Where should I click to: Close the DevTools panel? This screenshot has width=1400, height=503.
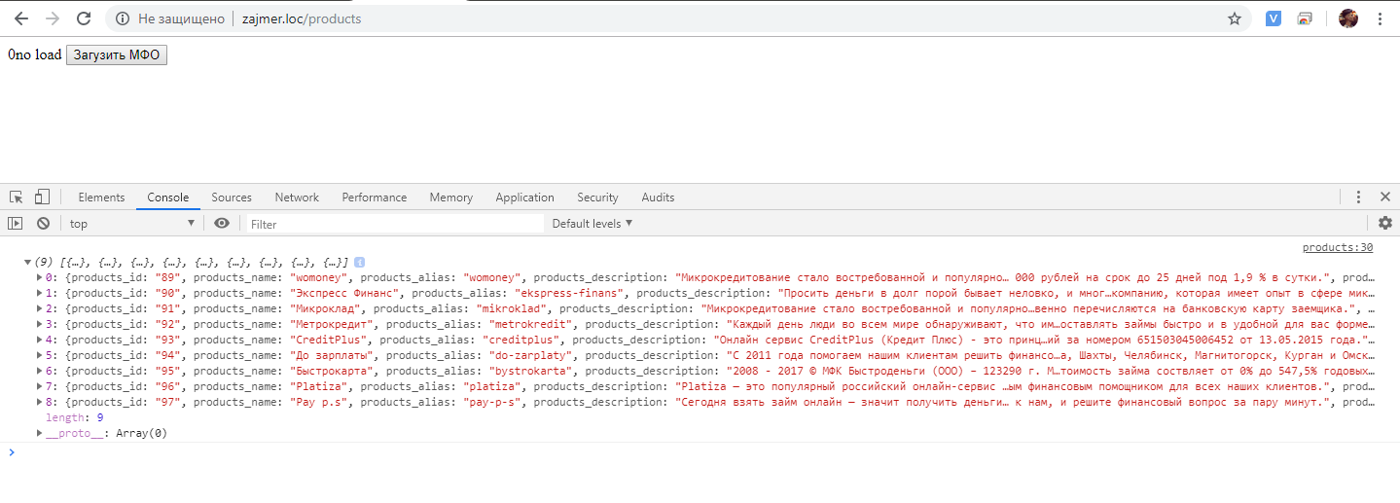pyautogui.click(x=1385, y=197)
